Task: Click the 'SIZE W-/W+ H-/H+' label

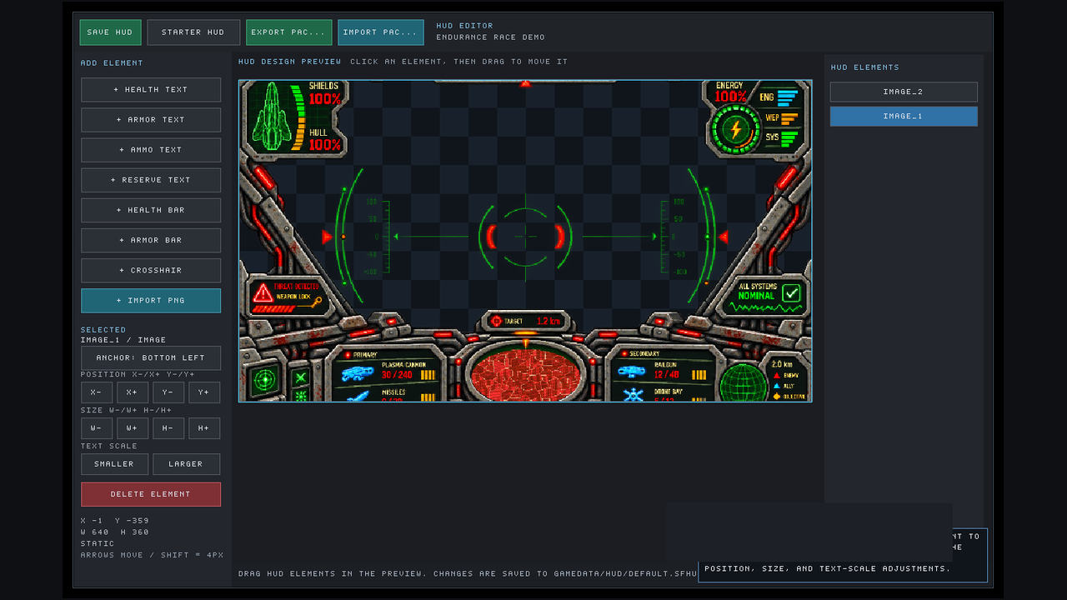Action: pyautogui.click(x=126, y=411)
